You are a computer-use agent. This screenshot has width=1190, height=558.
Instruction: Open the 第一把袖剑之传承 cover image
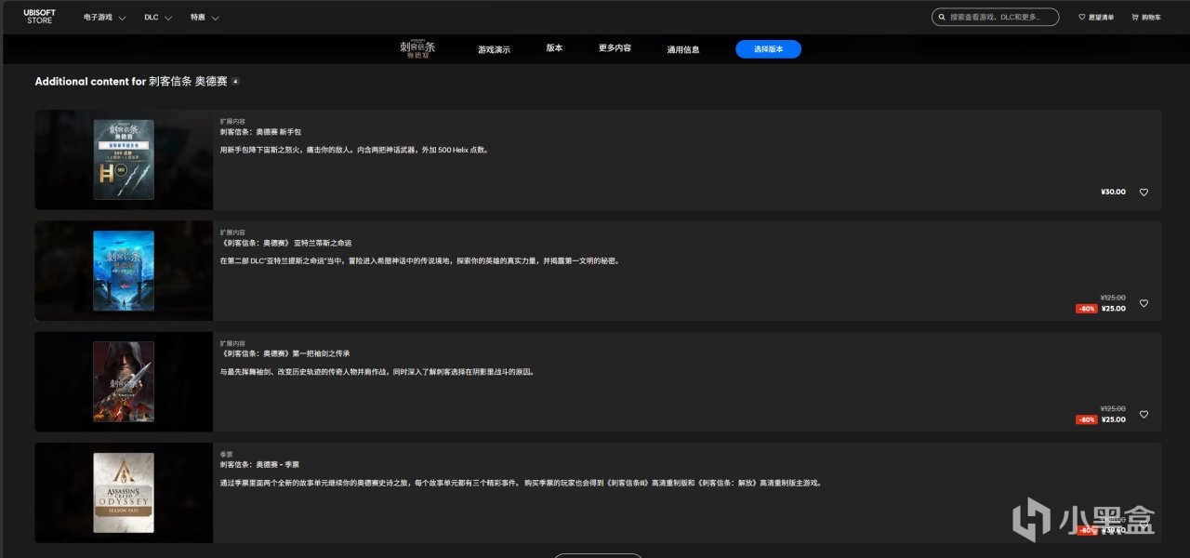[x=124, y=382]
